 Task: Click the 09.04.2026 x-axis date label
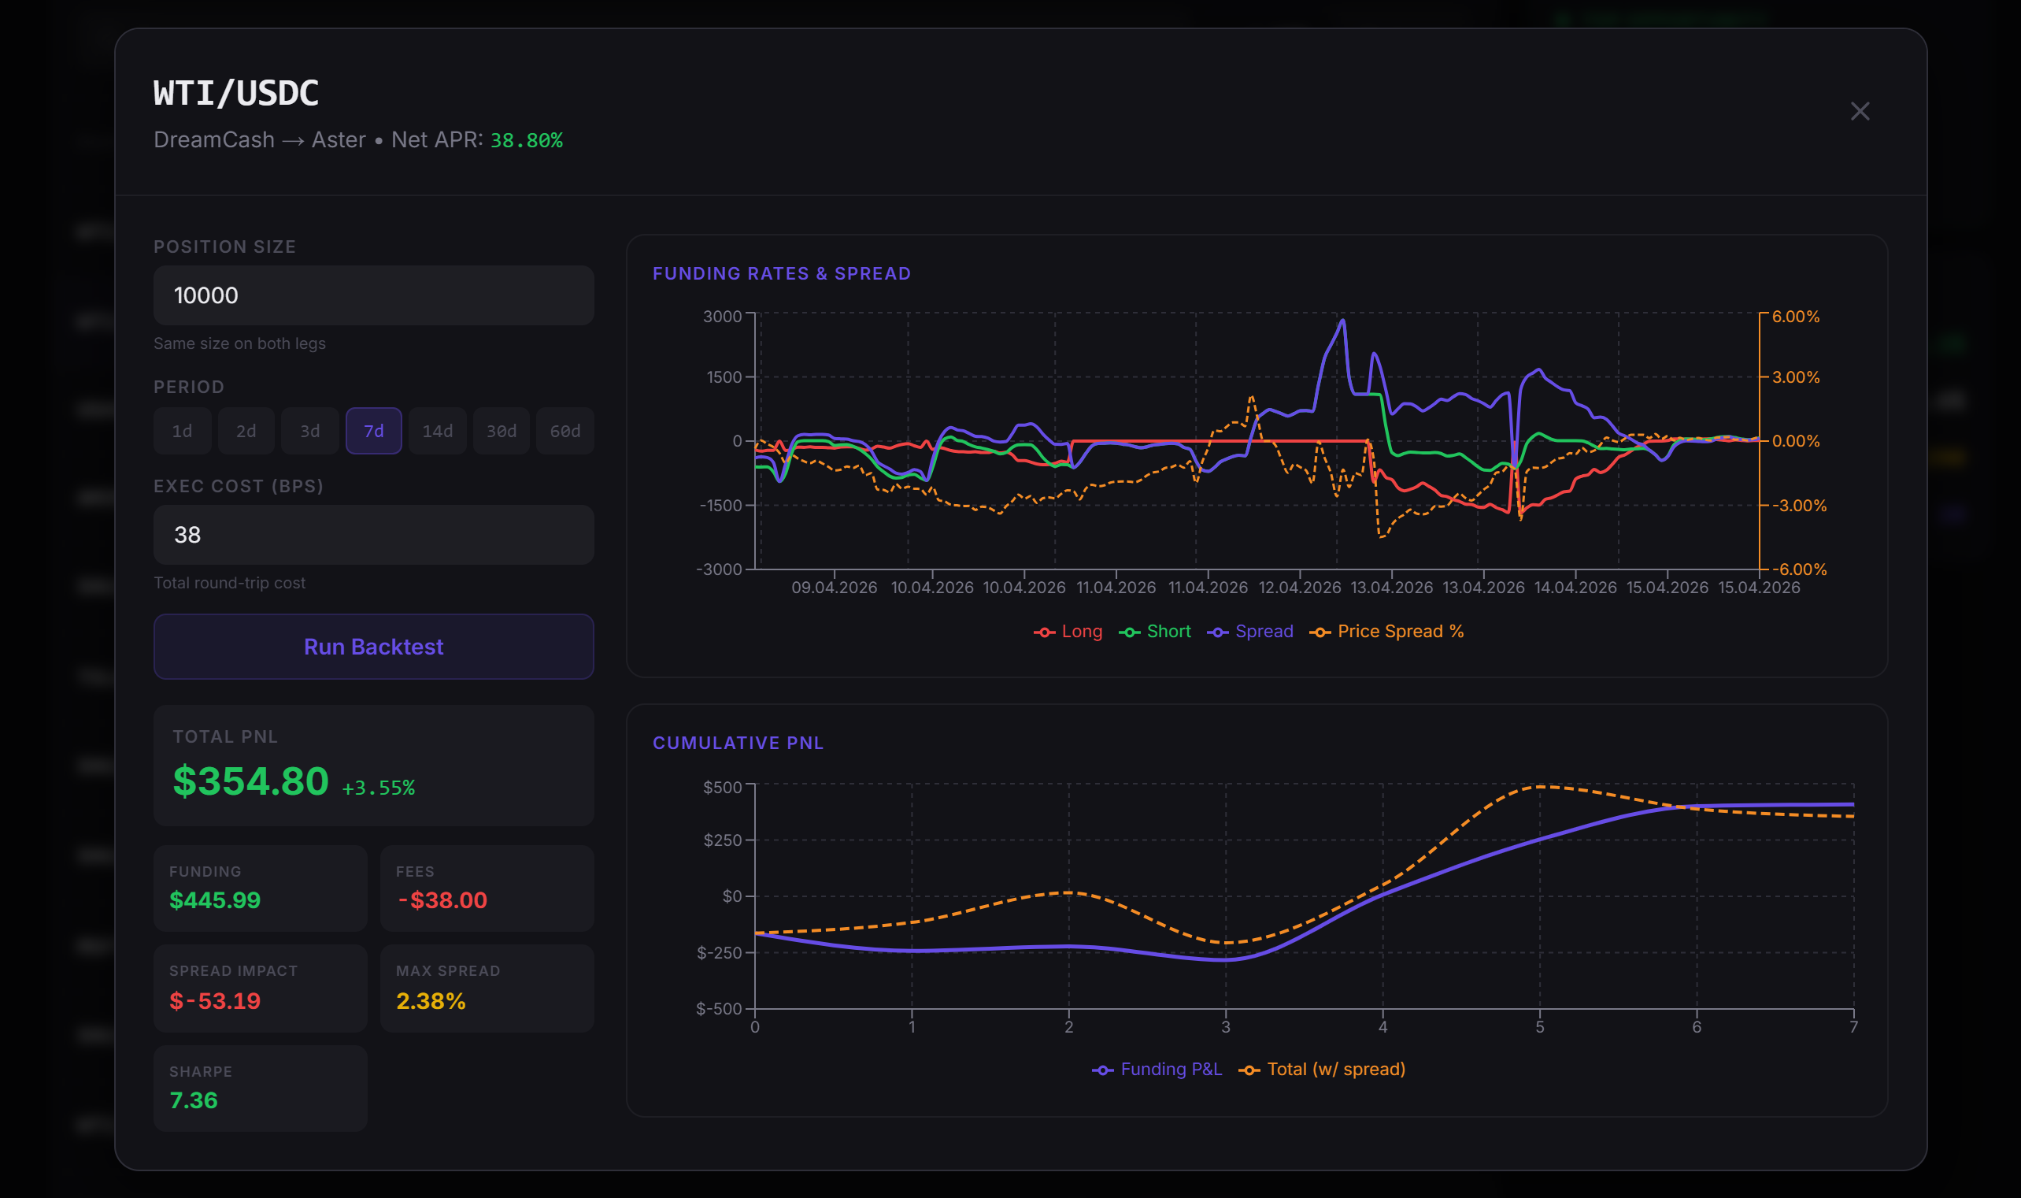point(835,588)
